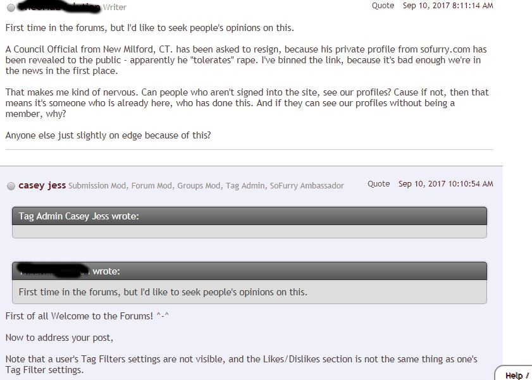The image size is (532, 380).
Task: Select the Groups Mod role badge
Action: (x=199, y=186)
